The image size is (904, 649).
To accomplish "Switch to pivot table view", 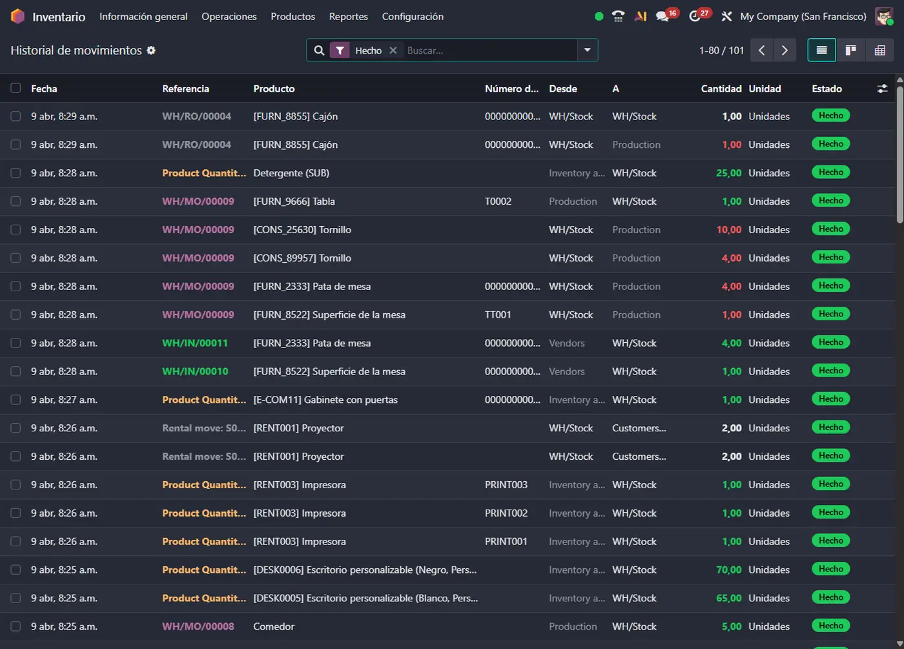I will tap(879, 50).
